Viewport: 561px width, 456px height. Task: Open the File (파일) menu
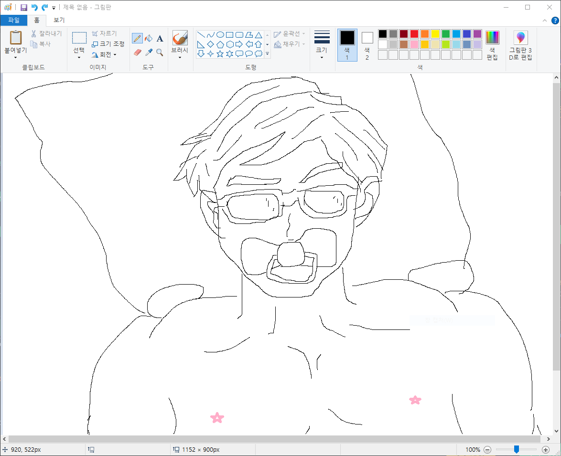(x=13, y=20)
